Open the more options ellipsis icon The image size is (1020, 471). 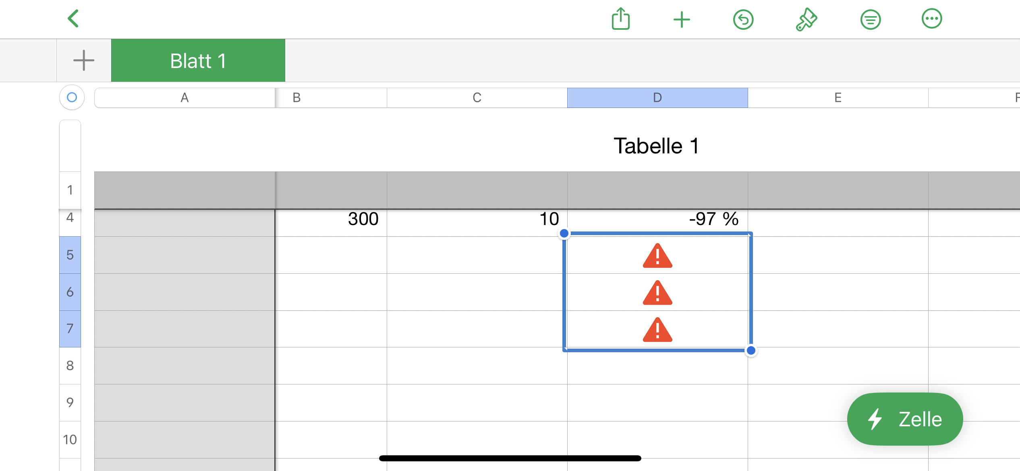click(931, 19)
